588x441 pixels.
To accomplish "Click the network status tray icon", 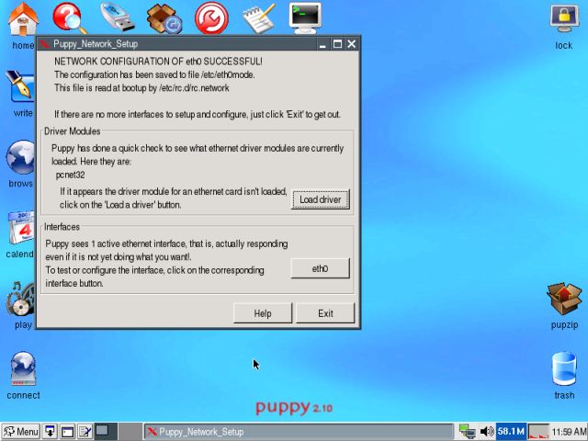I will coord(468,432).
